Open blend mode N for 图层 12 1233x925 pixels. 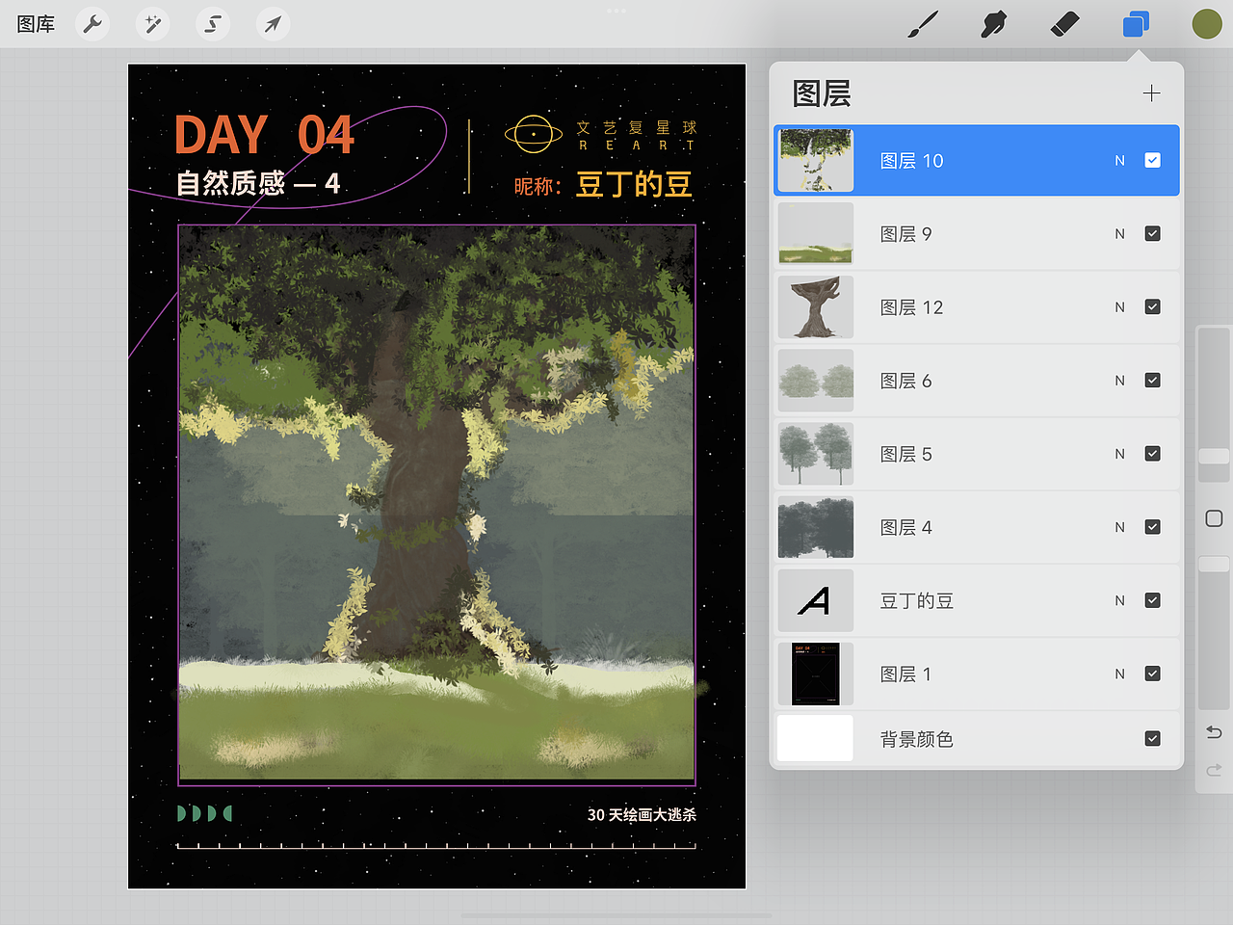(x=1119, y=307)
